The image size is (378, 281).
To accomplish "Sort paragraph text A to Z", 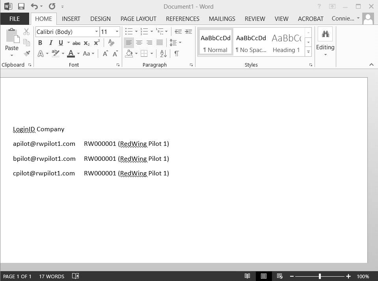I will pyautogui.click(x=164, y=54).
